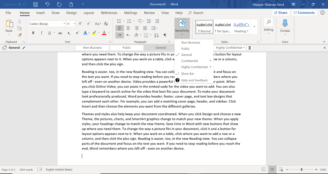This screenshot has width=328, height=174.
Task: Cut selection with the scissors icon
Action: 20,21
